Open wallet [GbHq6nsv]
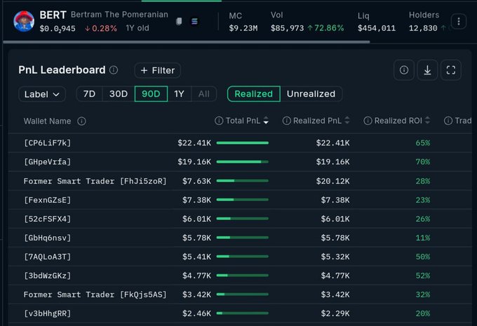 (x=48, y=238)
